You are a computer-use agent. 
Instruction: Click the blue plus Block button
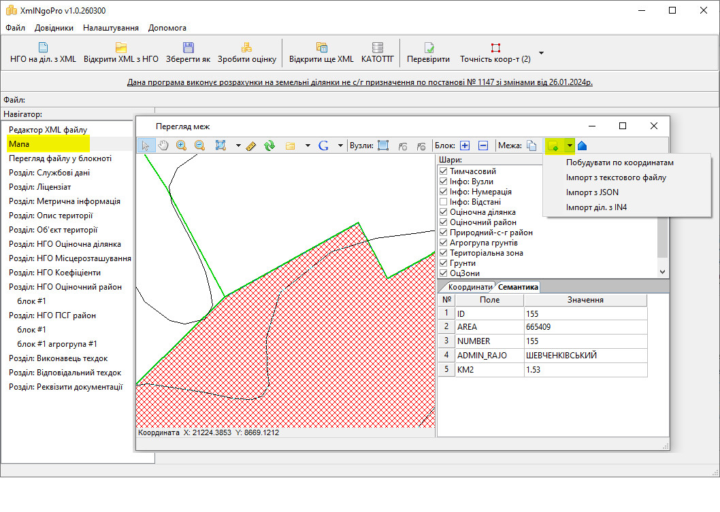(x=465, y=146)
